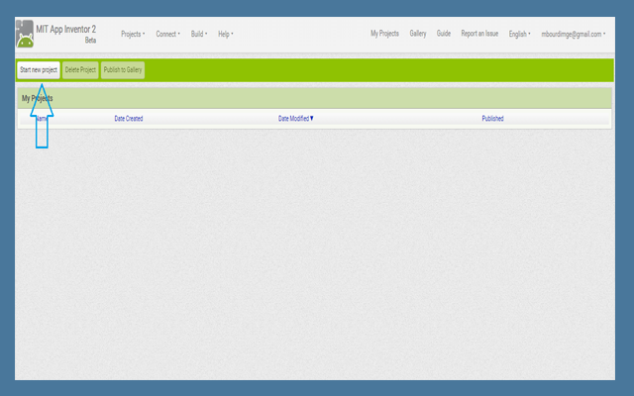634x396 pixels.
Task: Go to My Projects in top navigation
Action: click(x=384, y=34)
